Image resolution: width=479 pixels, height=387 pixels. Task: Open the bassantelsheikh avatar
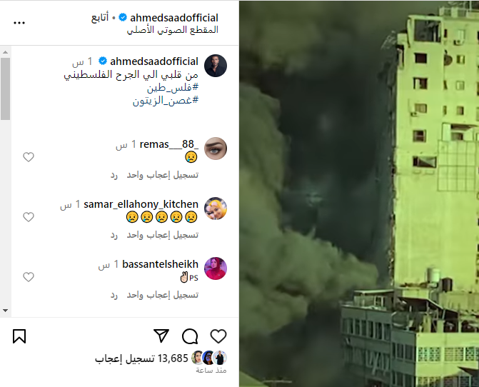click(x=216, y=268)
